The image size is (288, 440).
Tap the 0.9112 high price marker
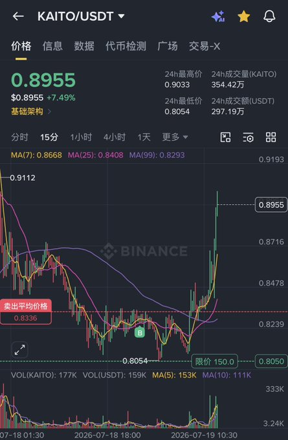(x=23, y=178)
